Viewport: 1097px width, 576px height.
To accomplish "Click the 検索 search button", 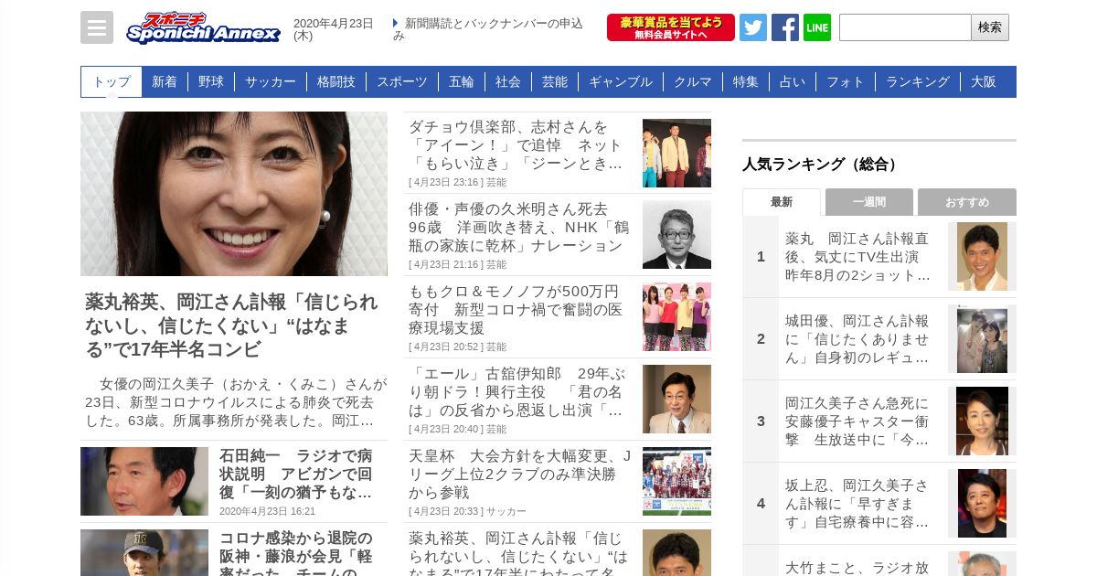I will pyautogui.click(x=990, y=27).
